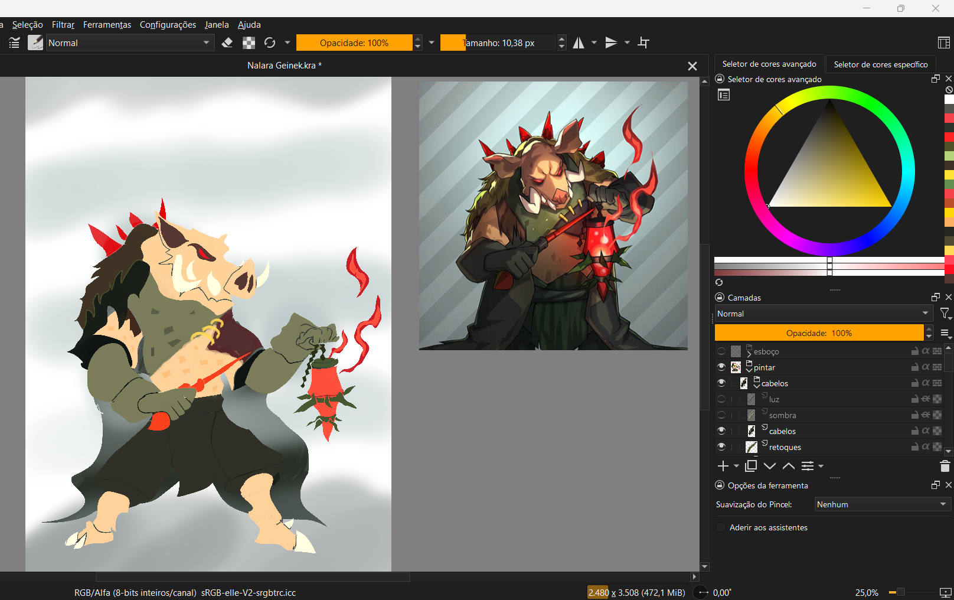Collapse the cabelos group layer
Image resolution: width=954 pixels, height=600 pixels.
click(757, 386)
